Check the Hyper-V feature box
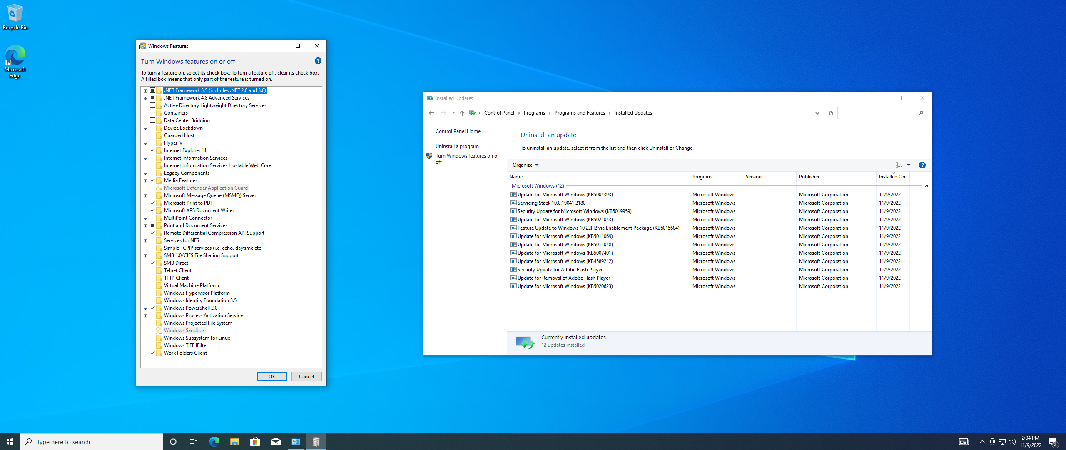1066x450 pixels. (x=153, y=143)
